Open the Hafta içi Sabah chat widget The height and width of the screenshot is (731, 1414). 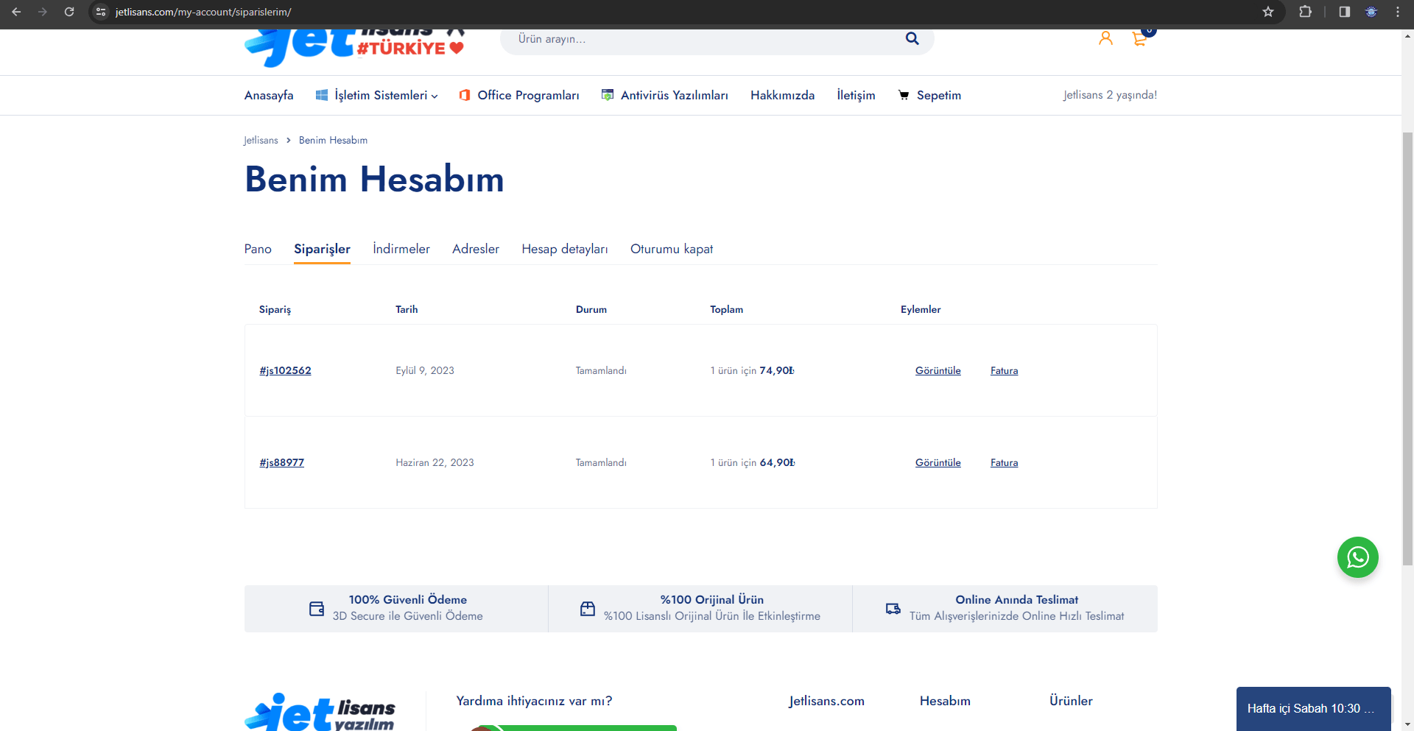[1313, 708]
